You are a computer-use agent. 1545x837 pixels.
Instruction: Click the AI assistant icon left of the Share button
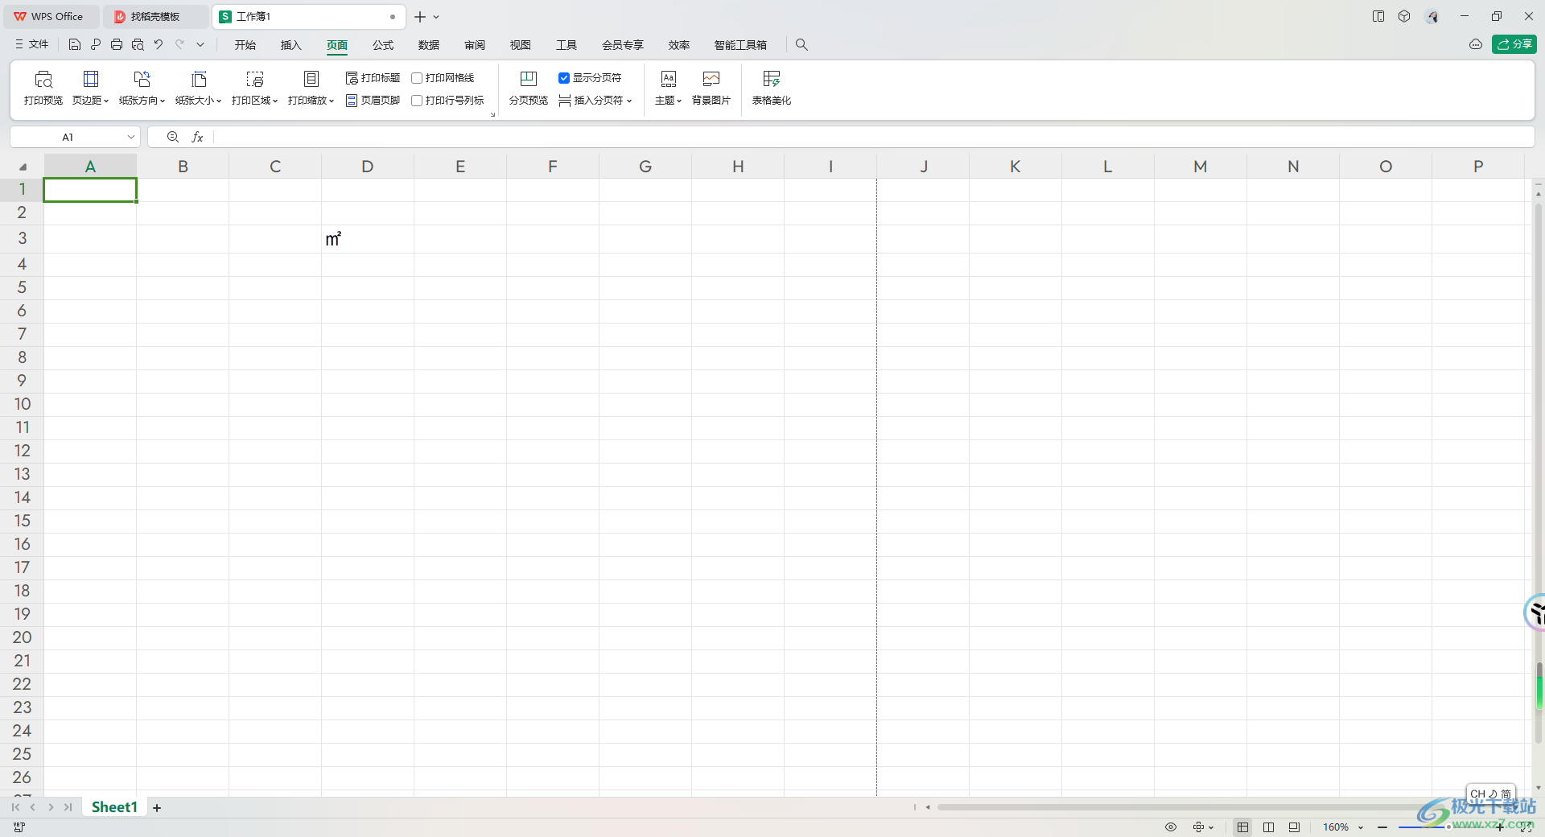click(1476, 44)
